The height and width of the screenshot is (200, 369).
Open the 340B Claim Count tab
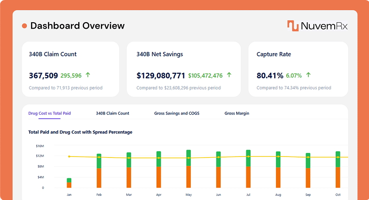point(113,113)
